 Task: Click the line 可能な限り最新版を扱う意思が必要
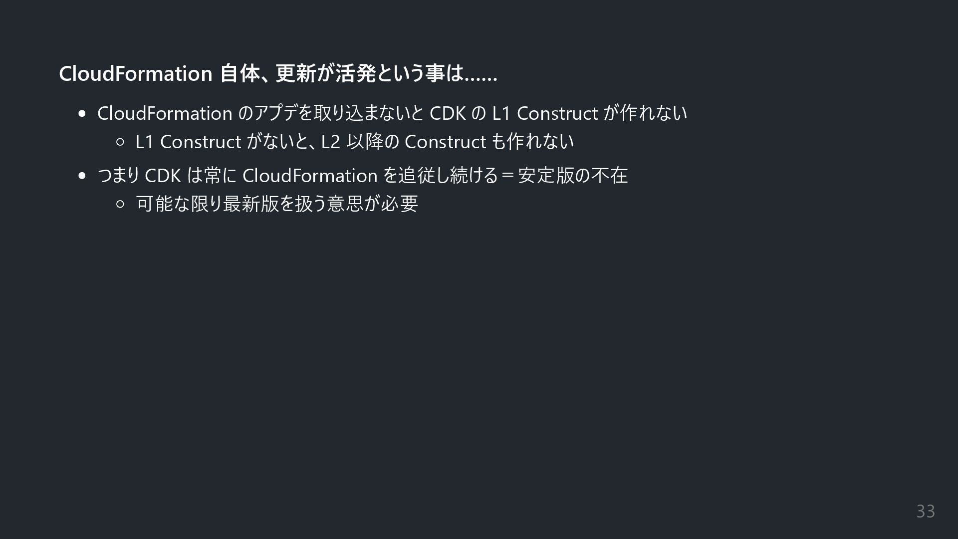click(277, 204)
